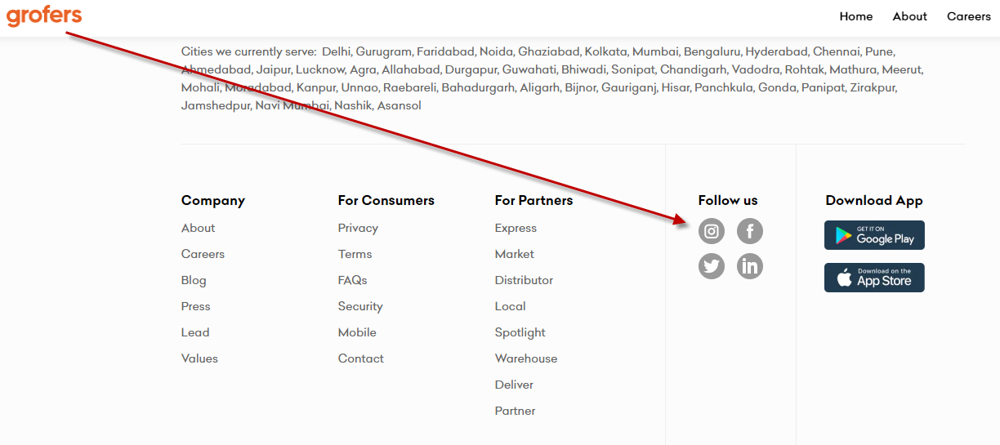Open the FAQs link
The width and height of the screenshot is (1000, 445).
353,280
